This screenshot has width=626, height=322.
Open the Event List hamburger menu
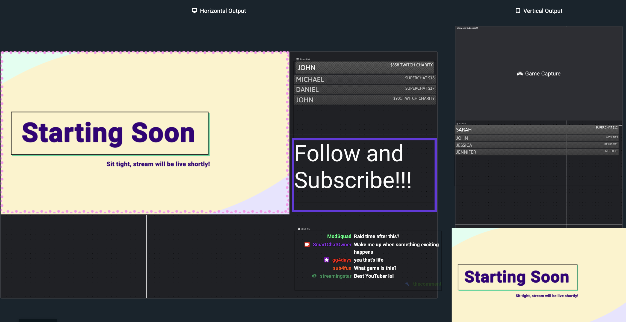tap(298, 59)
